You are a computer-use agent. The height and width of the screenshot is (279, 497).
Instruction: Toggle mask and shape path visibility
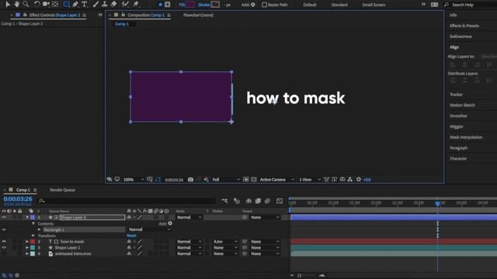tap(158, 179)
